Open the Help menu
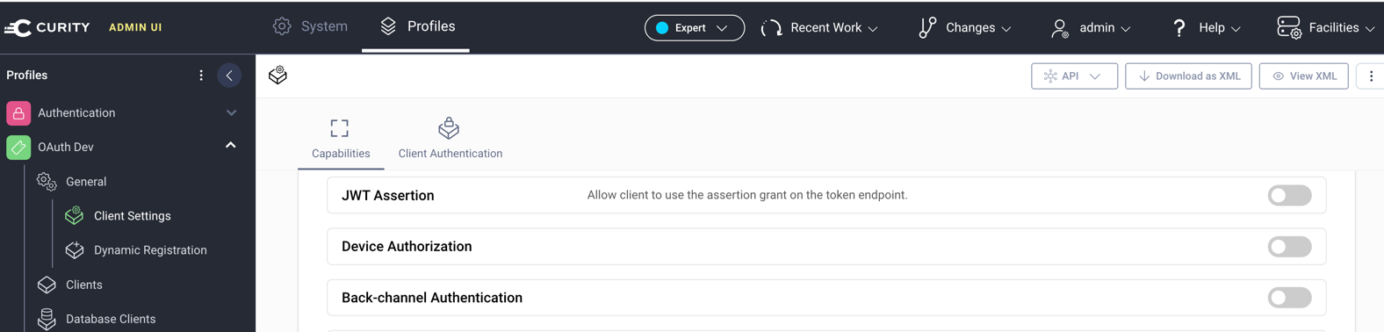 coord(1207,28)
